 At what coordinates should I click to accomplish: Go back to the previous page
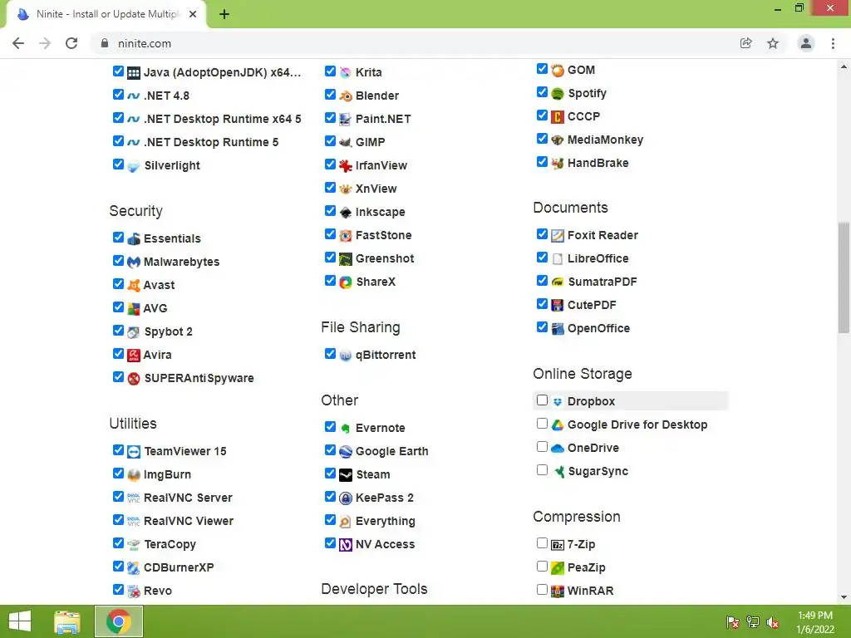click(18, 43)
